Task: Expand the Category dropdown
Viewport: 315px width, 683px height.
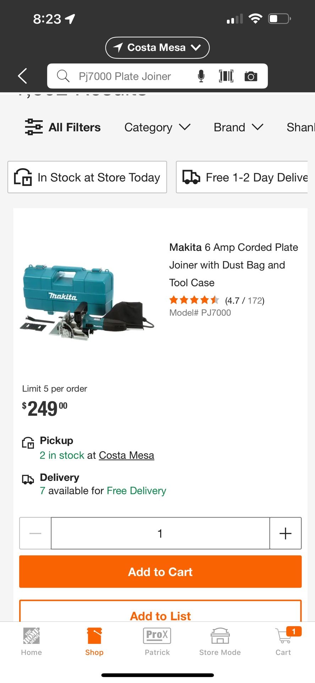Action: 157,127
